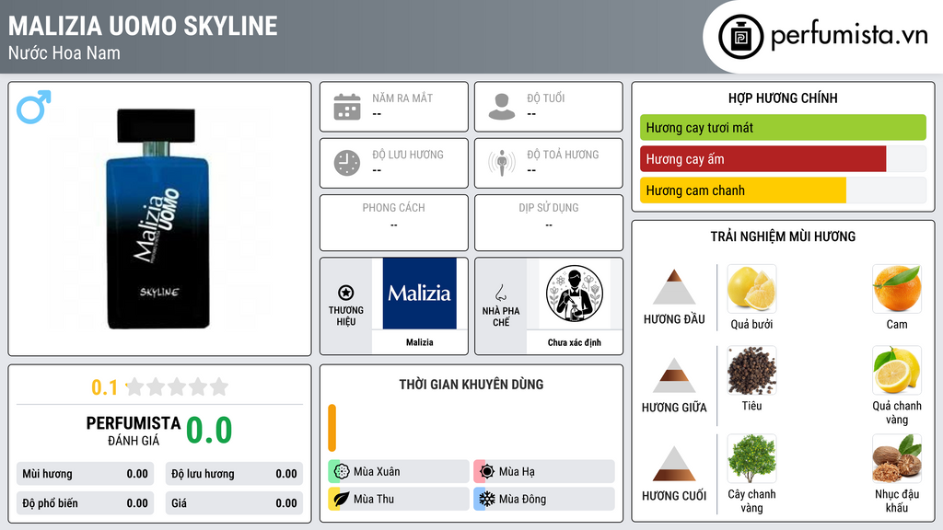Click the Mùa Hạ sun icon
This screenshot has width=943, height=530.
(x=487, y=471)
